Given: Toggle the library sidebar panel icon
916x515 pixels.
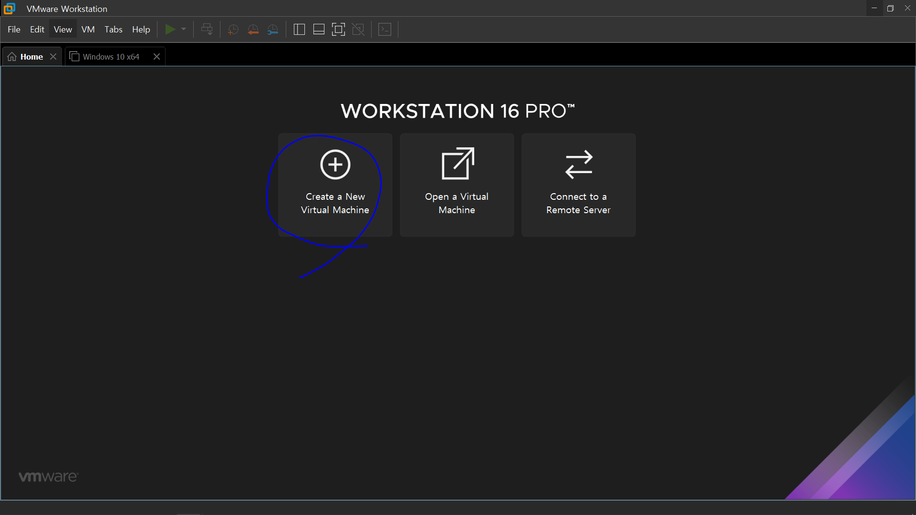Looking at the screenshot, I should [299, 30].
